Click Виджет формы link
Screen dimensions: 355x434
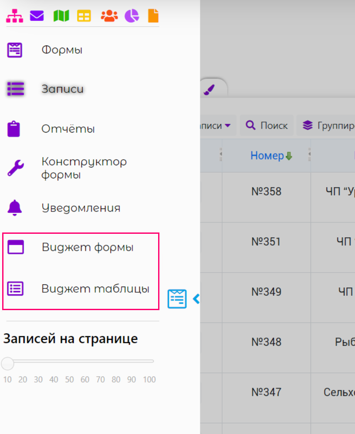coord(87,247)
